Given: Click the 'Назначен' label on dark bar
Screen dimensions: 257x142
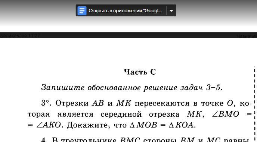Looking at the screenshot, I should tap(247, 36).
